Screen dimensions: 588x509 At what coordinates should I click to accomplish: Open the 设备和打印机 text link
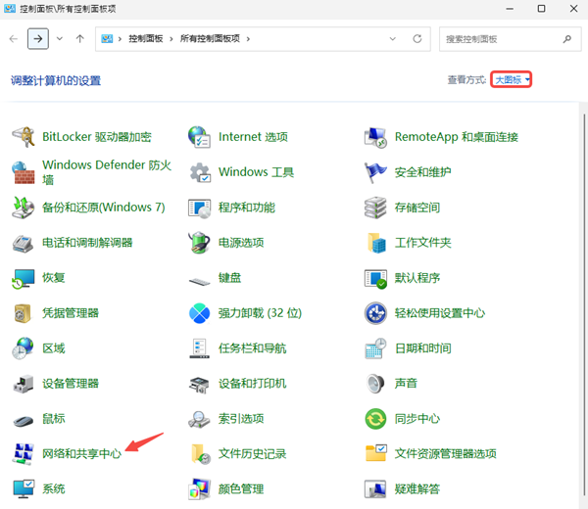click(x=252, y=384)
